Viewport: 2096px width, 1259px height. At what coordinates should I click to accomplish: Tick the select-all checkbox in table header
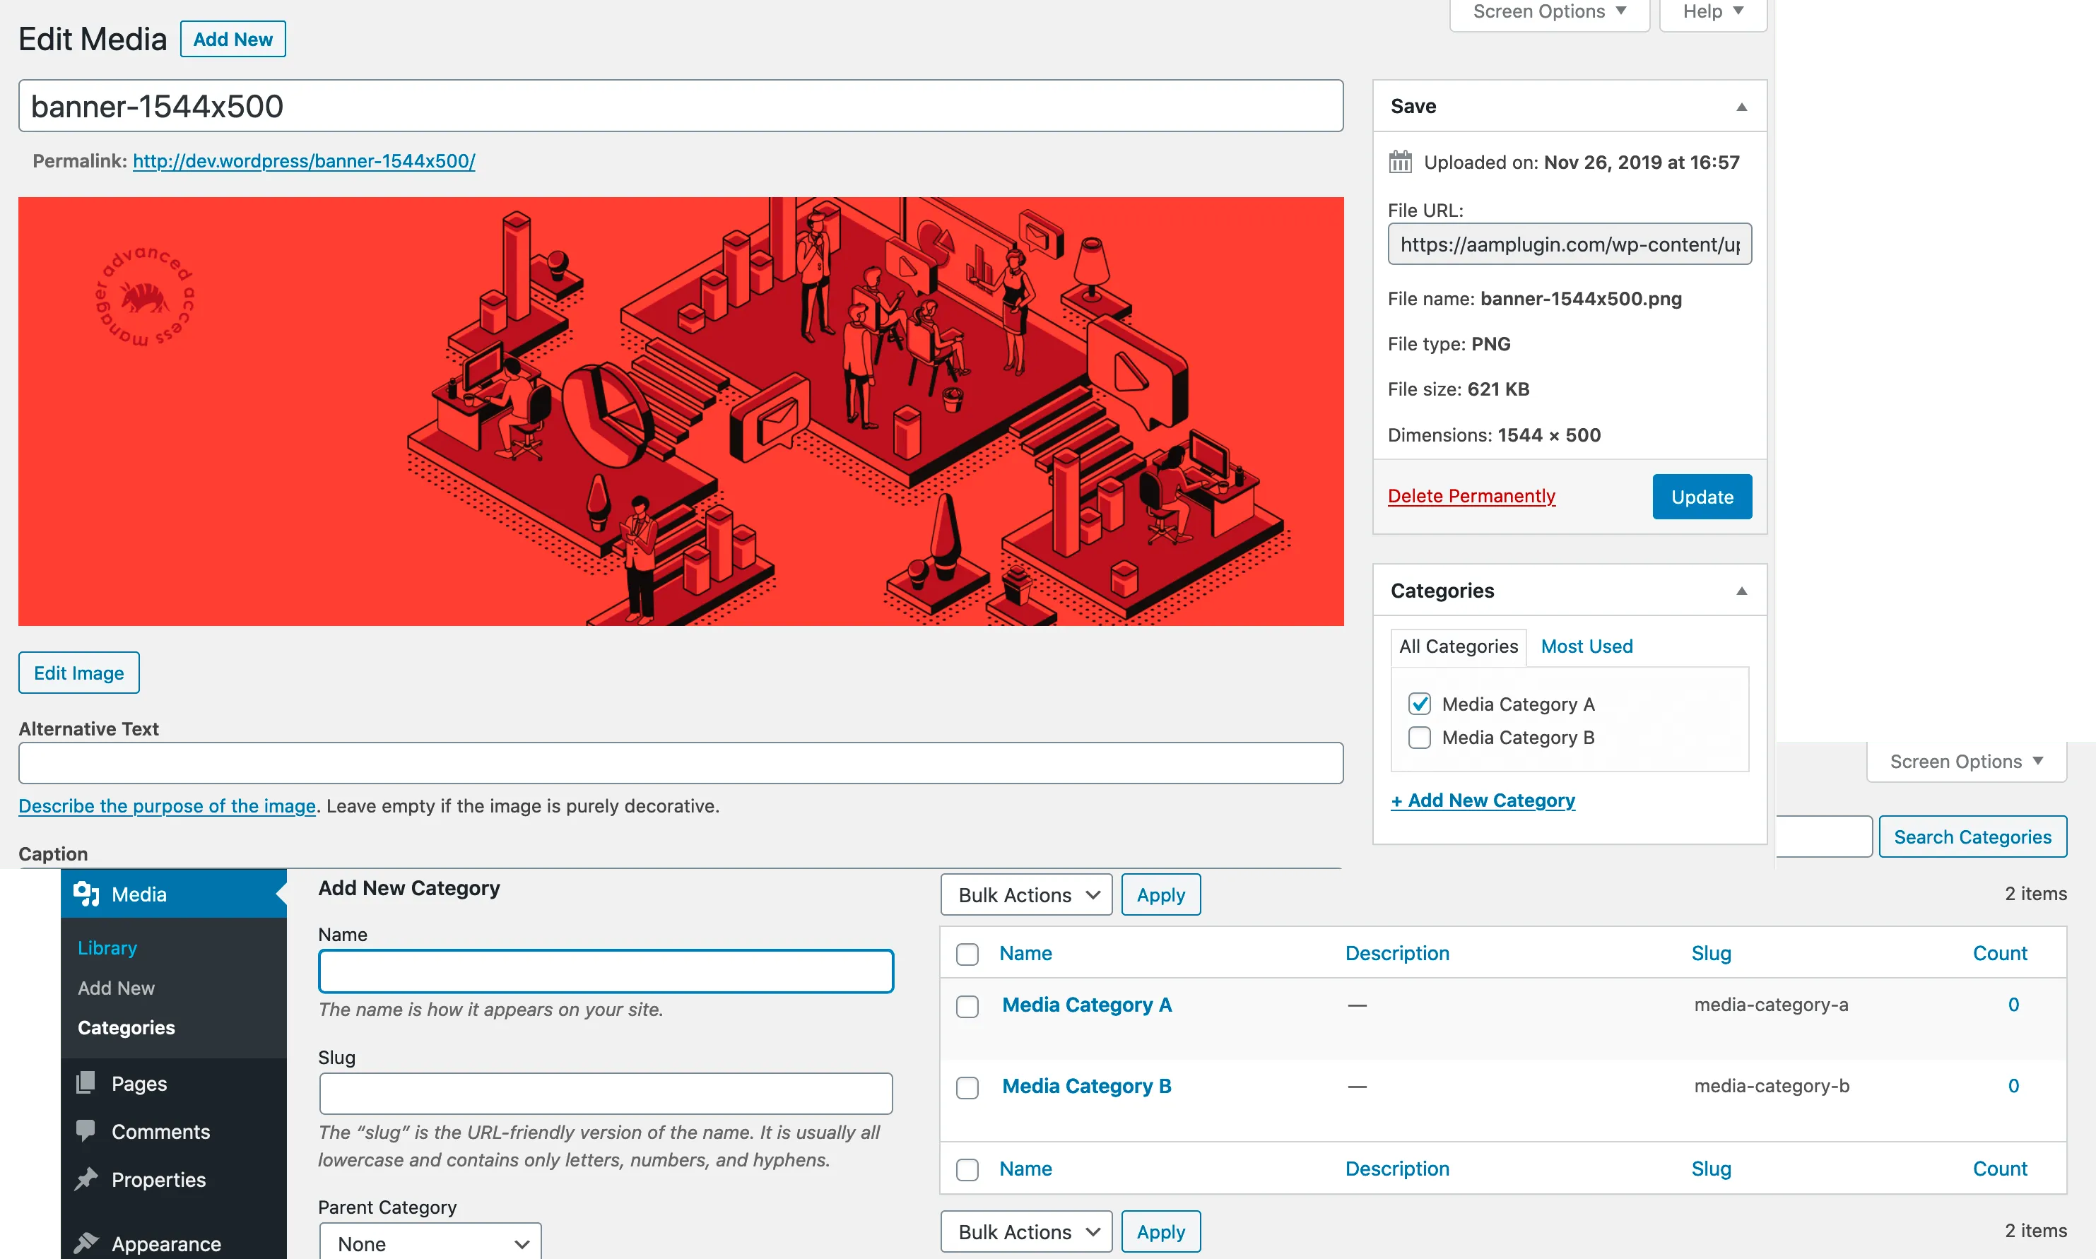click(967, 954)
